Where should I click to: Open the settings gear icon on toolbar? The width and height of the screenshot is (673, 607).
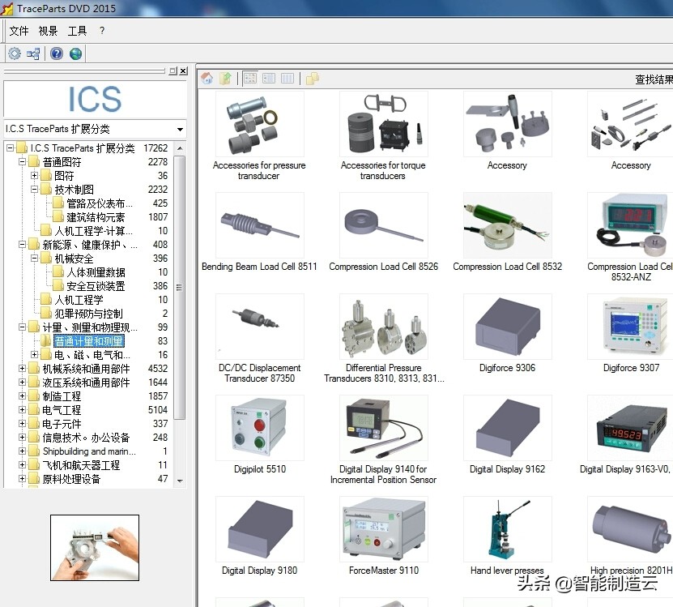coord(15,53)
